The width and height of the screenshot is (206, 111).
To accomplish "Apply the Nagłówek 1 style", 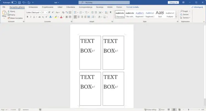I will [x=140, y=14].
